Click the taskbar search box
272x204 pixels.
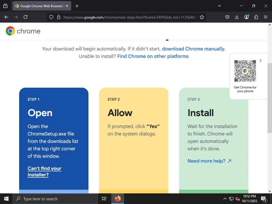(x=55, y=199)
